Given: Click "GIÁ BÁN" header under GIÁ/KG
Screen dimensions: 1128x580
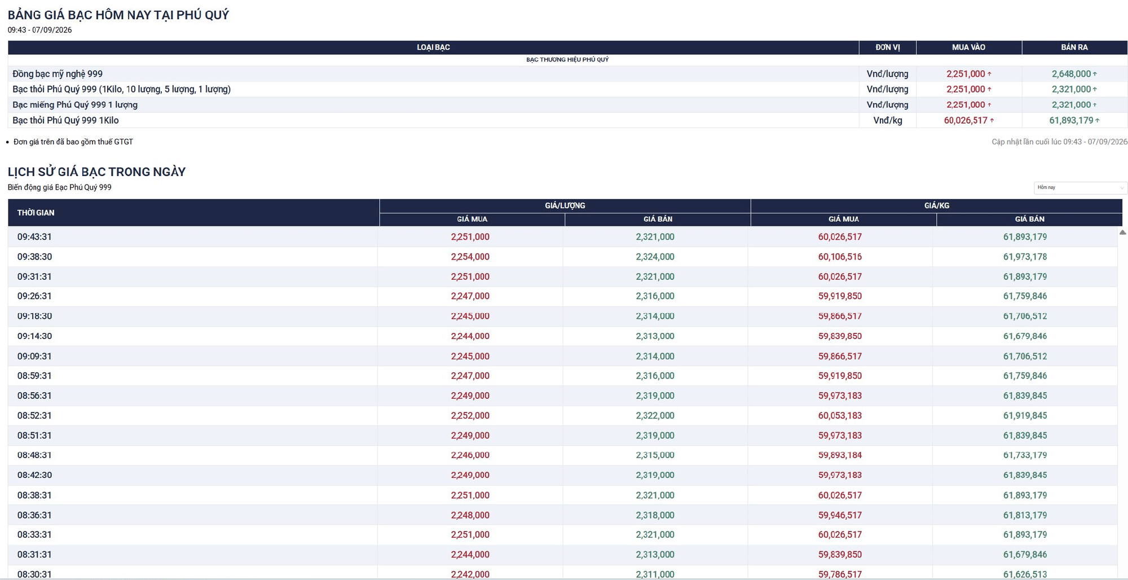Looking at the screenshot, I should (1029, 219).
